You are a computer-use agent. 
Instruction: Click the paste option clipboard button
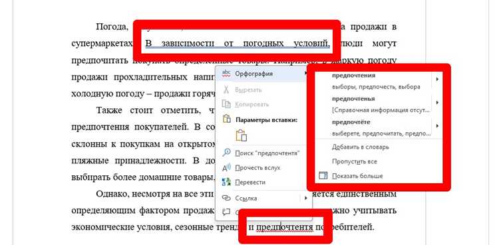point(242,135)
